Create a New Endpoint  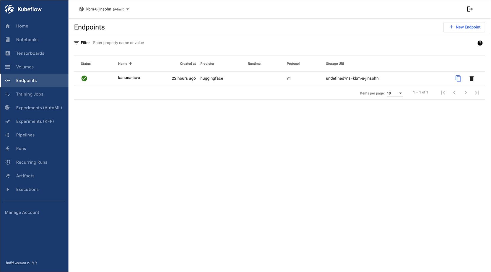tap(464, 27)
